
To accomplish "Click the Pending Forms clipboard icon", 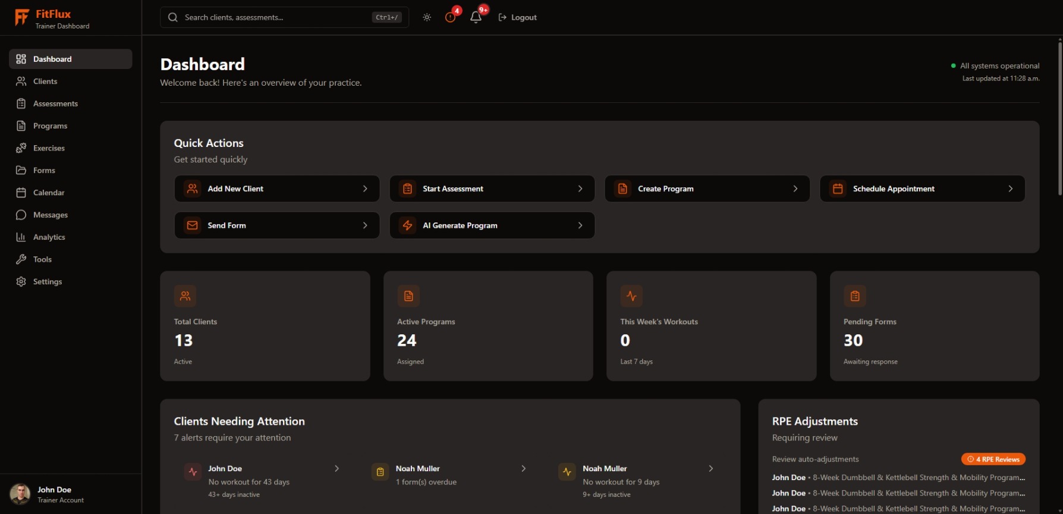I will (x=854, y=296).
